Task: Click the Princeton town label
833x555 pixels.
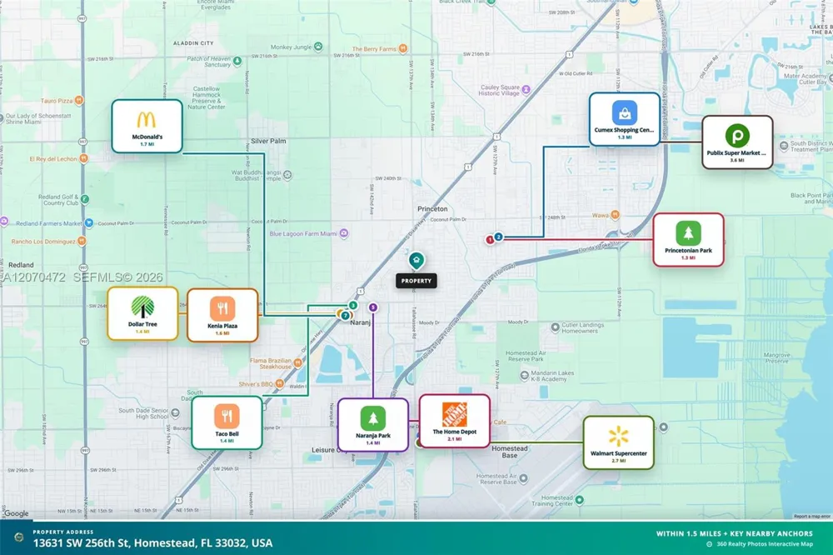Action: (432, 209)
